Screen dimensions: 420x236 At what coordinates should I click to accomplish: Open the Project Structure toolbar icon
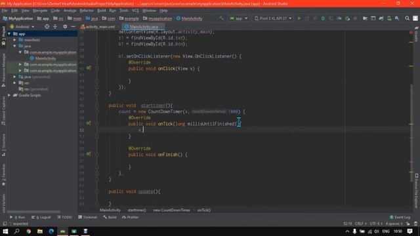point(365,18)
